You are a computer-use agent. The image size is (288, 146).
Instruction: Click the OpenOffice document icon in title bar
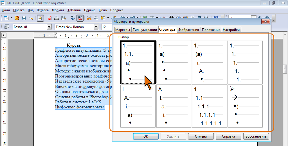click(3, 3)
